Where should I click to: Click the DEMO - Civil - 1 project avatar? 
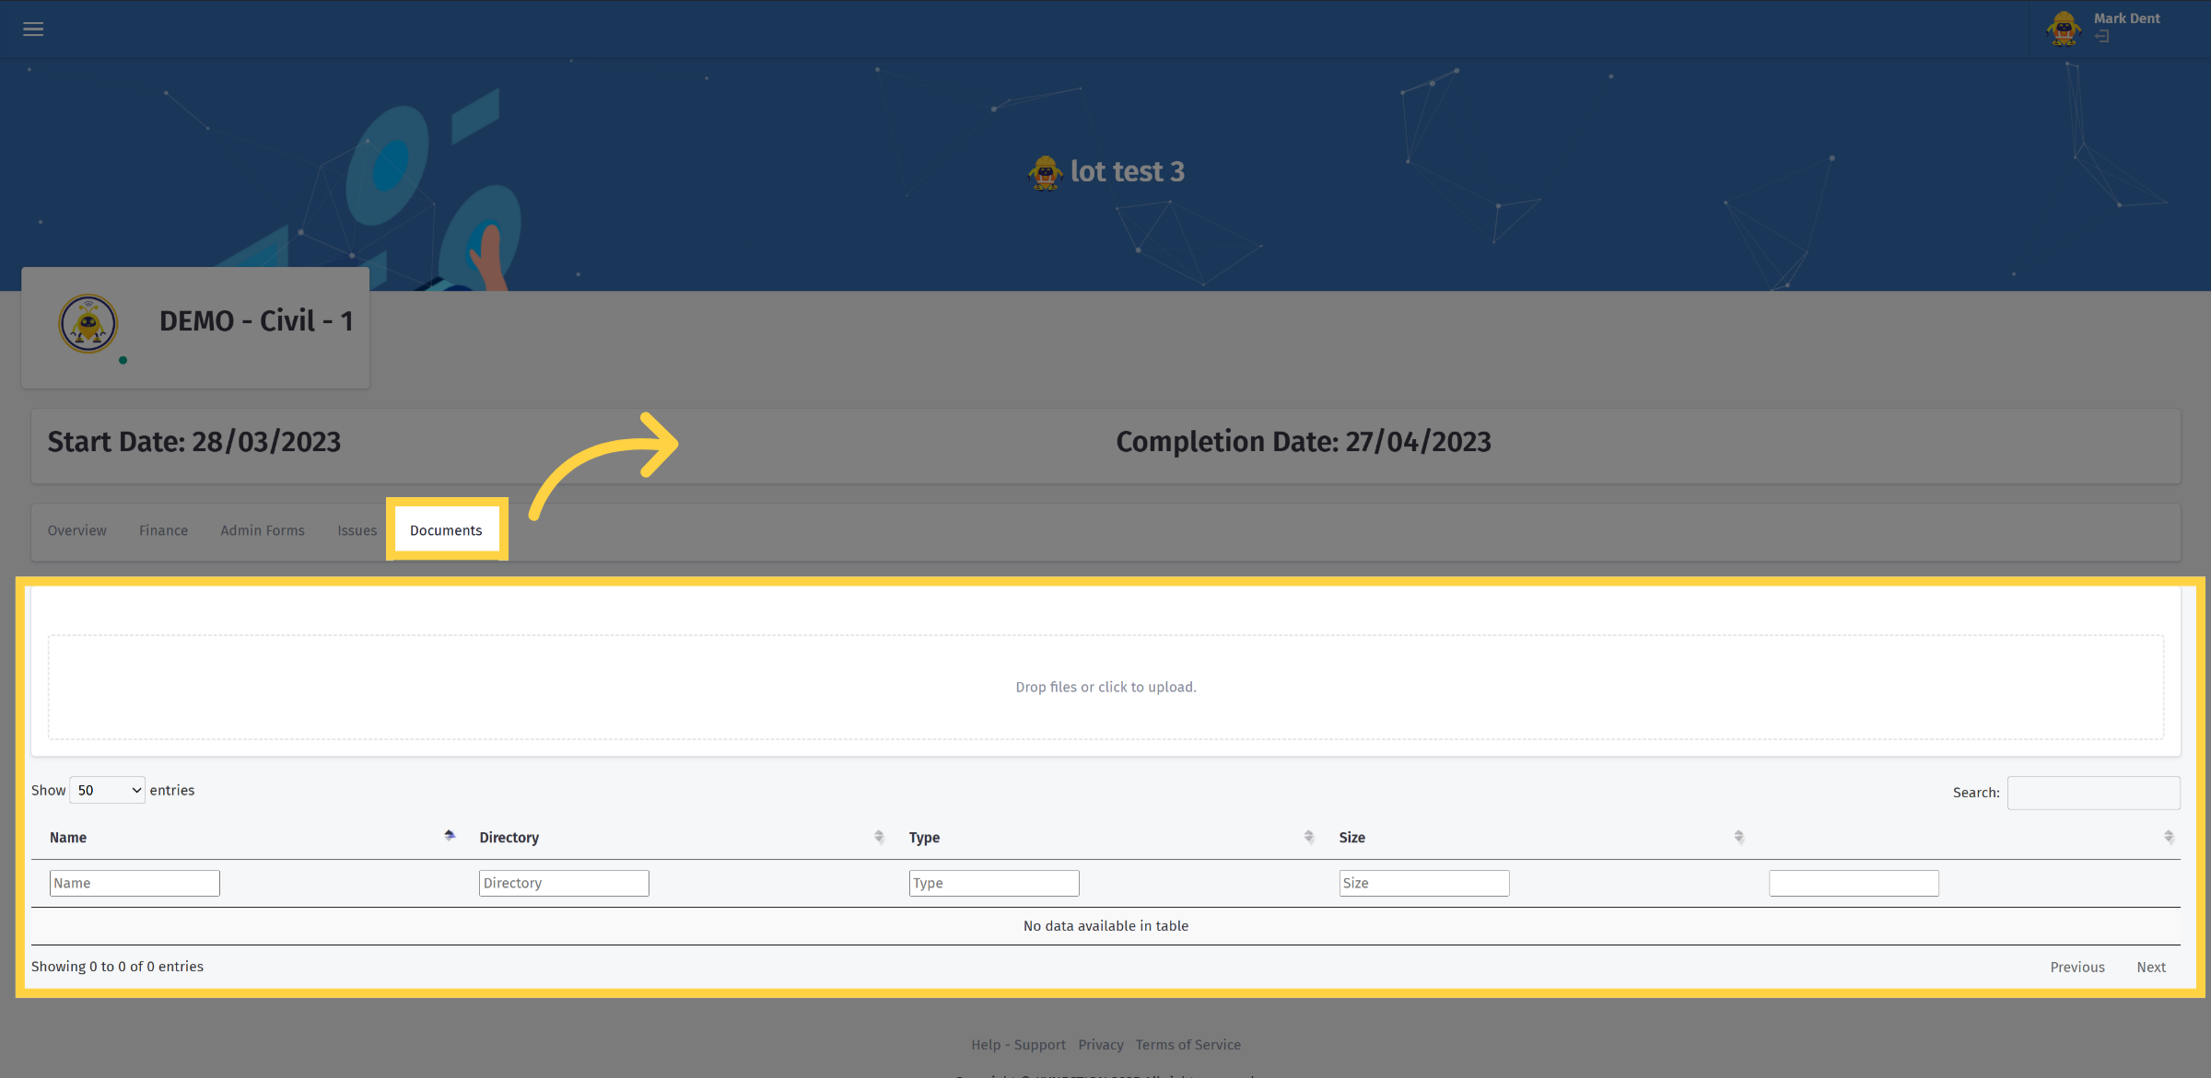pos(88,323)
